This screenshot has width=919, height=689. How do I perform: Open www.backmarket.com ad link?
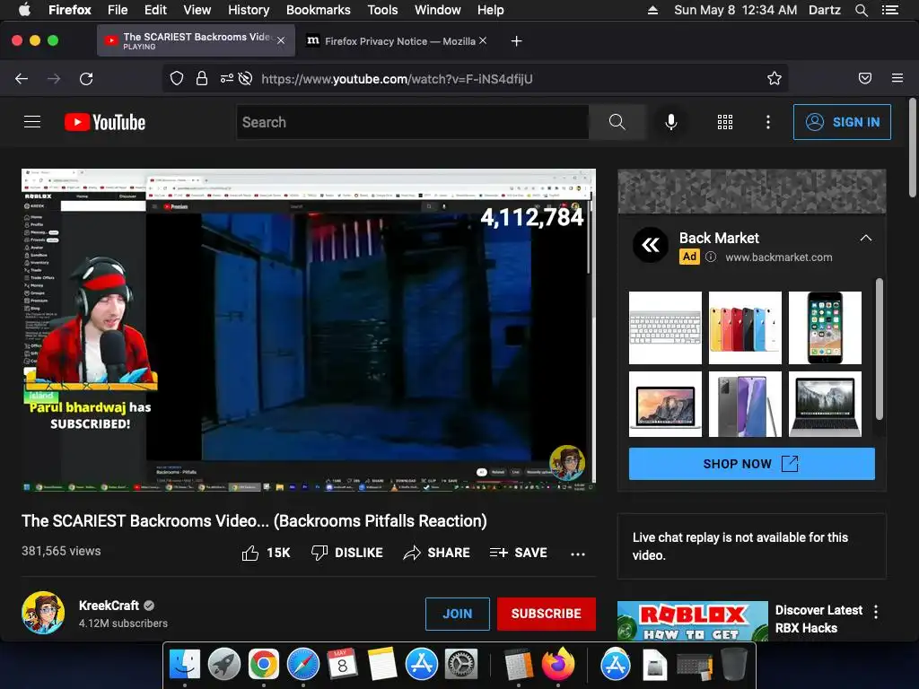tap(778, 257)
